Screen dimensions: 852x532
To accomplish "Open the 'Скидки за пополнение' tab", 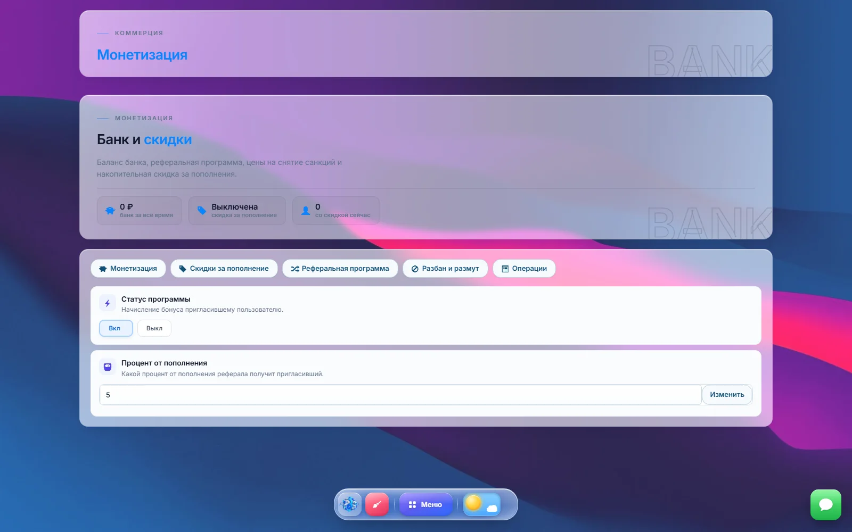I will (224, 269).
